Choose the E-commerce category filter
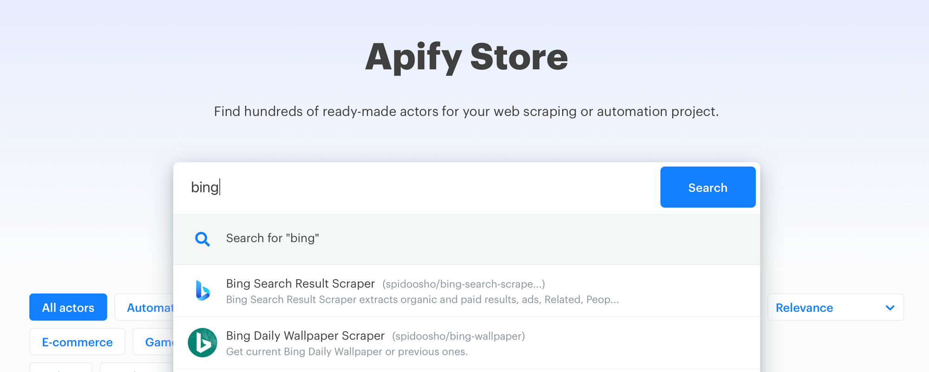Screen dimensions: 929x372 click(78, 342)
